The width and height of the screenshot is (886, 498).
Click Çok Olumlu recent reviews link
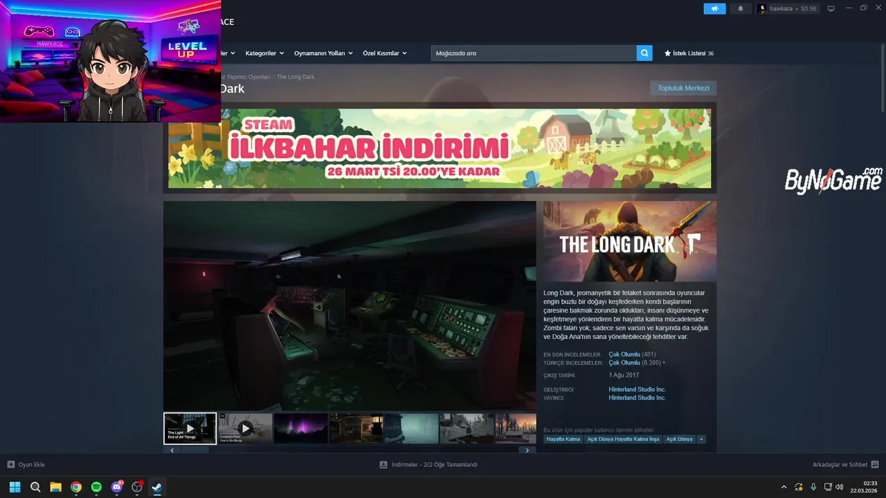[624, 354]
